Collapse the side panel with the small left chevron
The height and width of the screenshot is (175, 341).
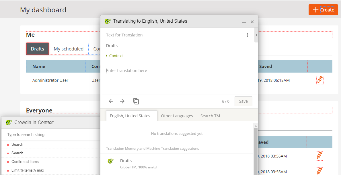click(256, 35)
